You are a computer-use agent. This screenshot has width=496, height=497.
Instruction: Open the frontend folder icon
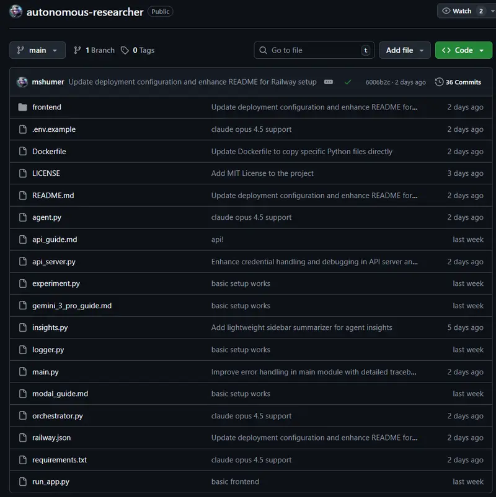(x=22, y=107)
